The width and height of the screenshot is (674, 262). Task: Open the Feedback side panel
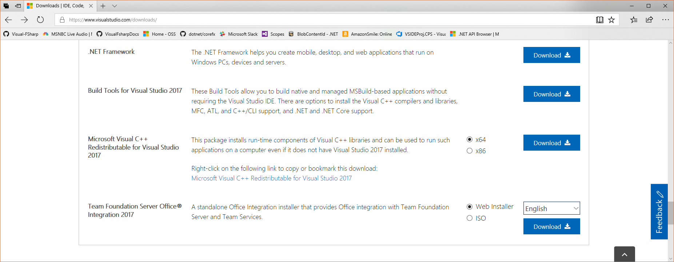pyautogui.click(x=659, y=211)
